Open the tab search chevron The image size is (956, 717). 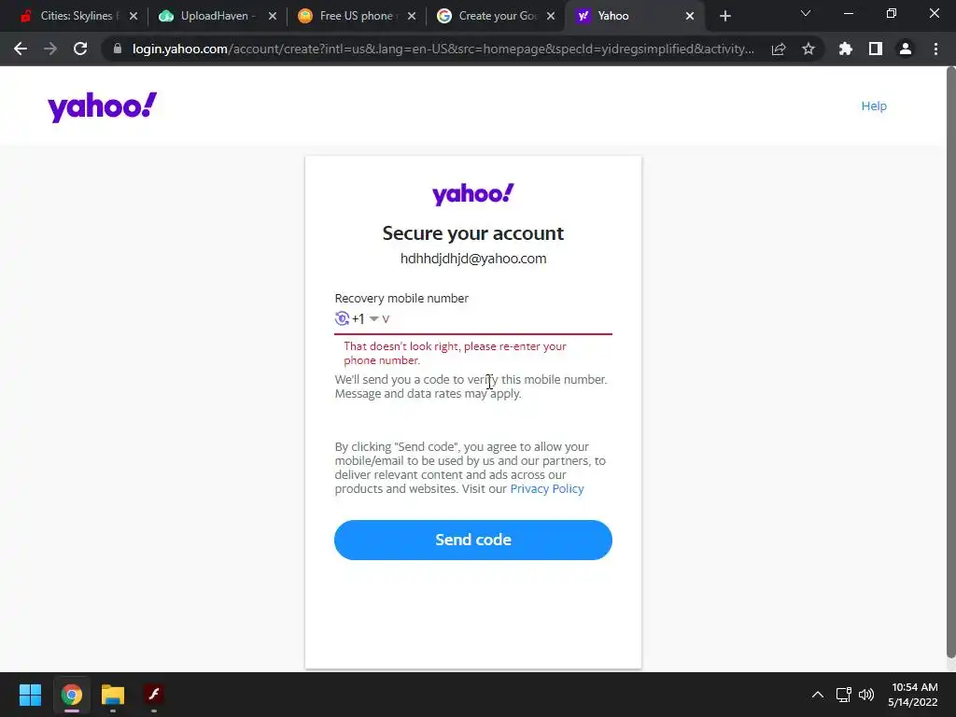click(x=805, y=13)
